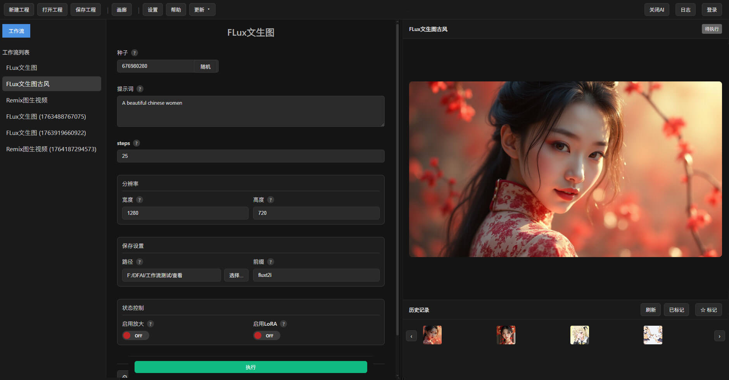The image size is (729, 380).
Task: Run the workflow with the 执行 button
Action: 250,367
